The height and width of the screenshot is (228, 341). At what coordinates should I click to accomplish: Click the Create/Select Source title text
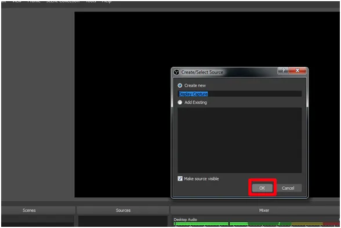coord(202,72)
